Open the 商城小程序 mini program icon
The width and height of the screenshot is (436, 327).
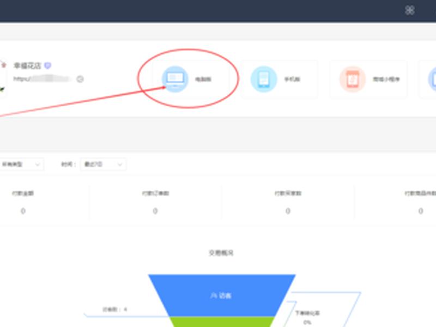point(352,79)
